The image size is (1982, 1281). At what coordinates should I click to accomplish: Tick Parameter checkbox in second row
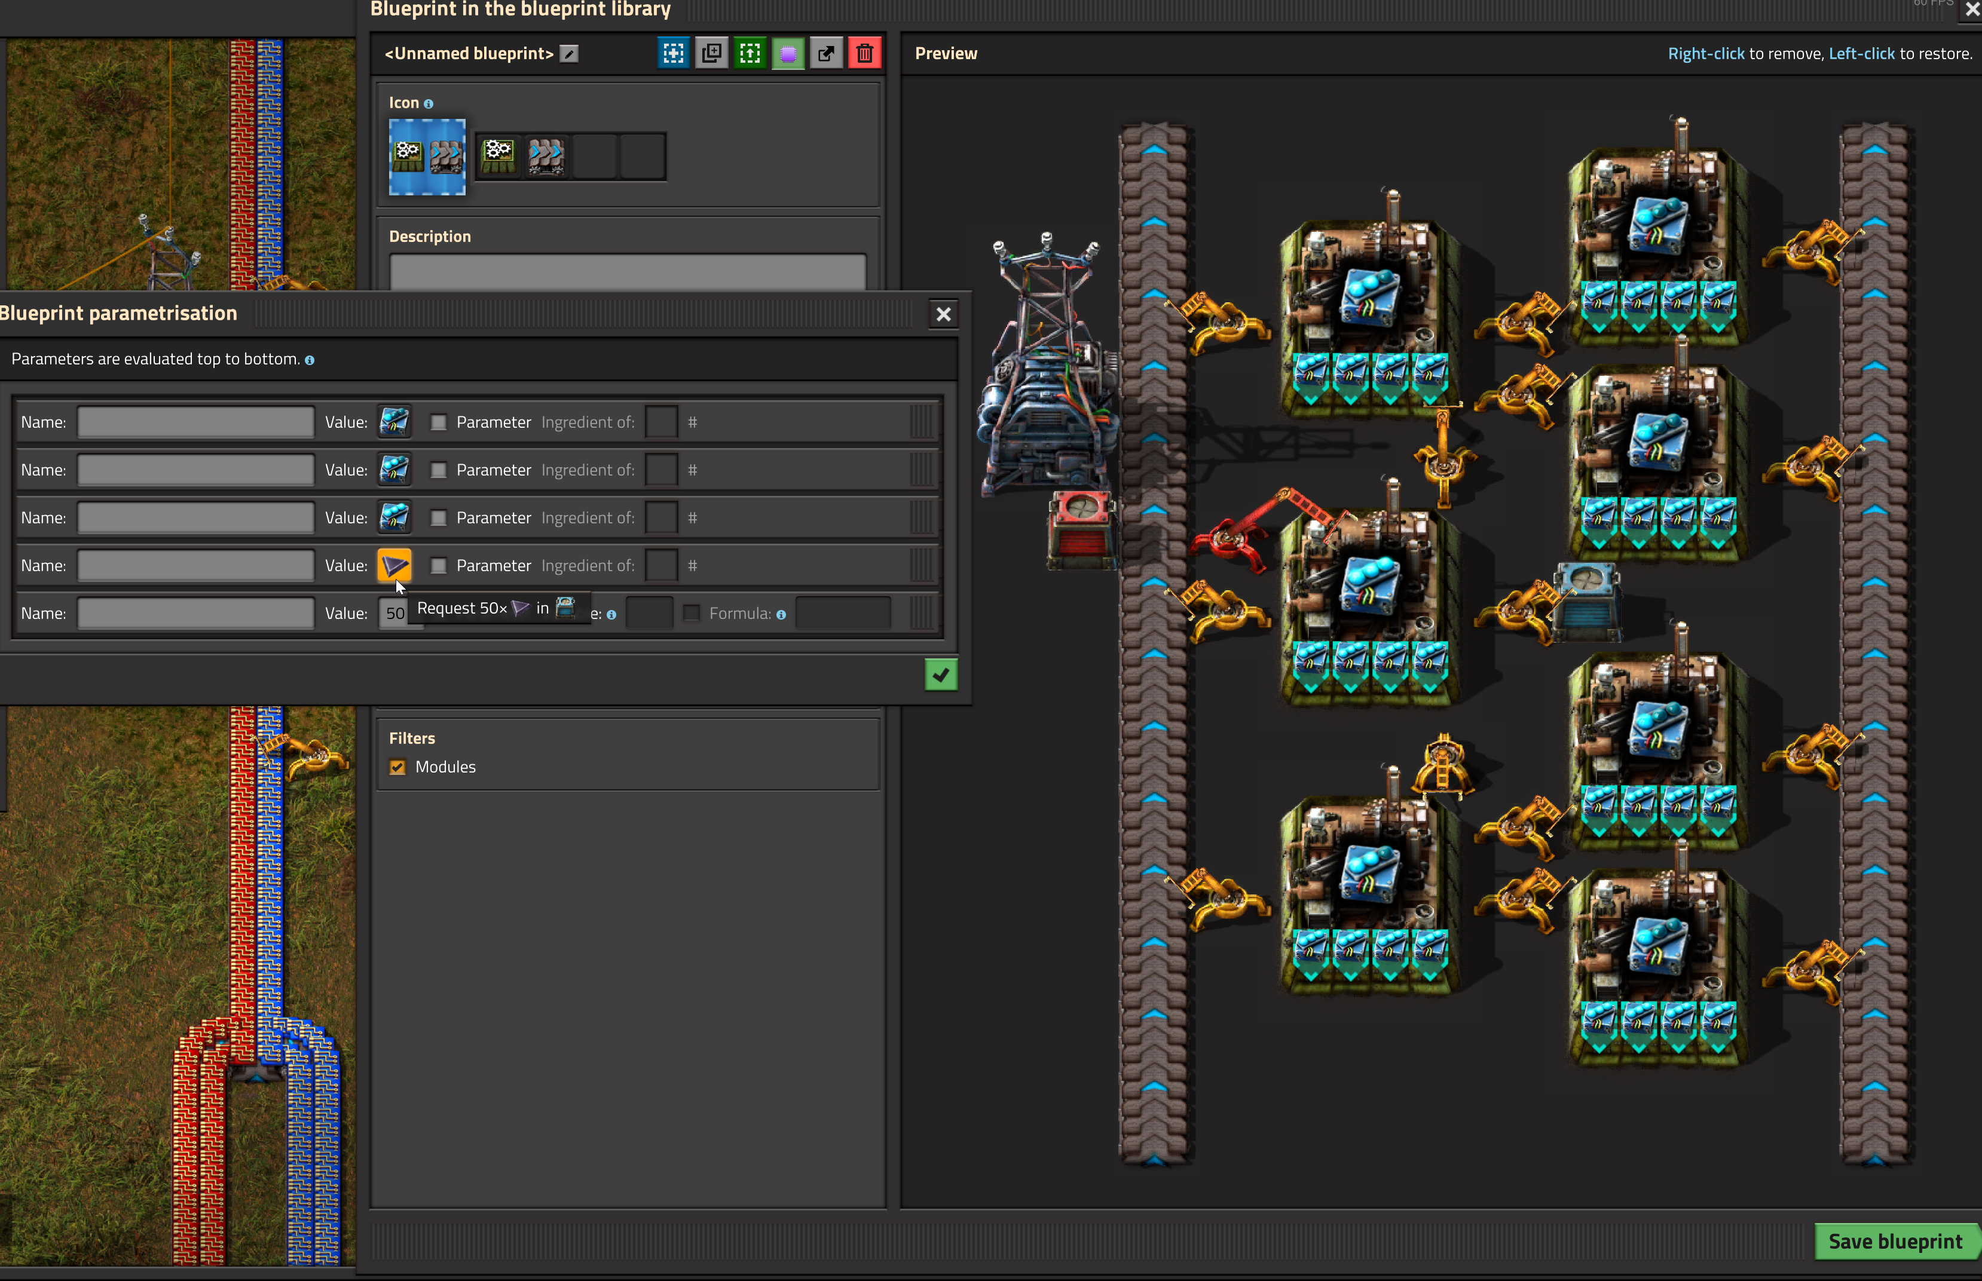439,470
